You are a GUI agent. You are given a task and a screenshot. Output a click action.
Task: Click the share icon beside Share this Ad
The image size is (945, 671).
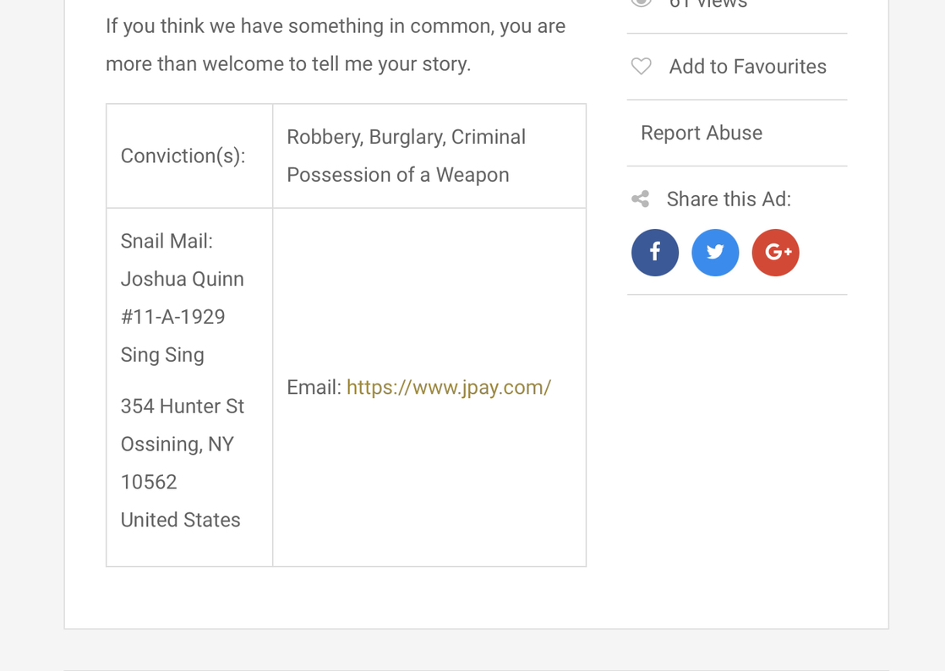click(641, 199)
